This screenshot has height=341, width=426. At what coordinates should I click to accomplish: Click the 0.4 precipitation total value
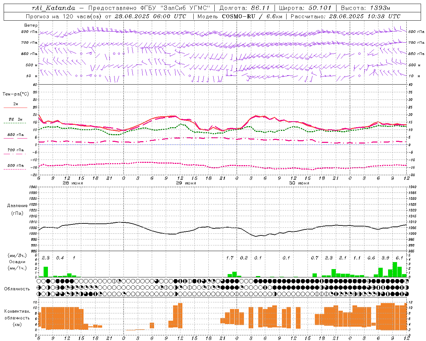(60, 258)
